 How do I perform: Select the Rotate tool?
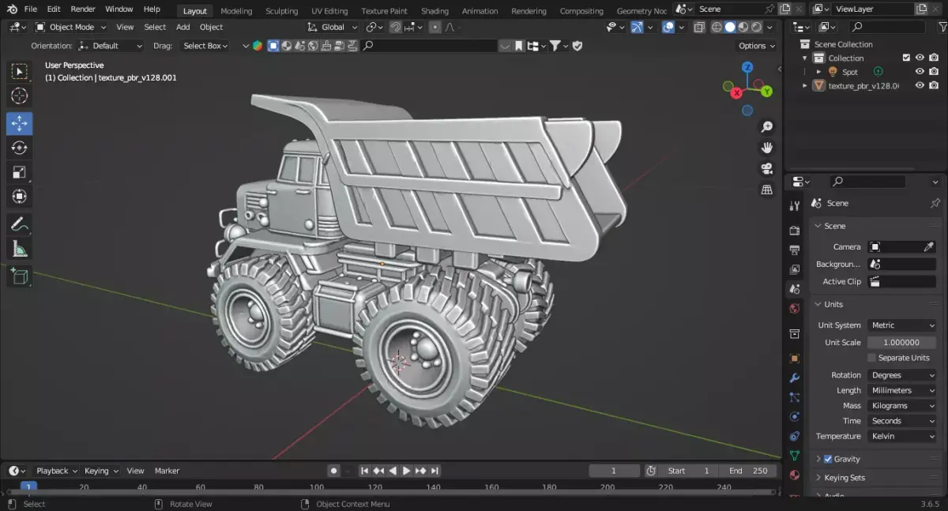[x=19, y=148]
